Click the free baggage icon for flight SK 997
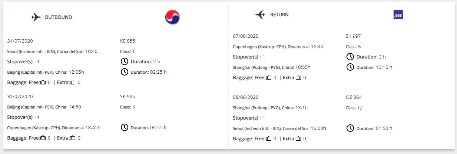The height and width of the screenshot is (154, 457). click(269, 77)
